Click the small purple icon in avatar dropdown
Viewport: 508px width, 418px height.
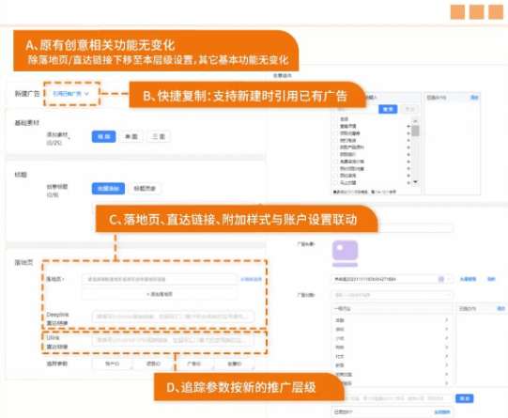441,279
